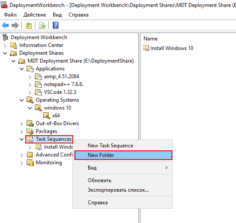Collapse the Operating Systems node

click(22, 100)
